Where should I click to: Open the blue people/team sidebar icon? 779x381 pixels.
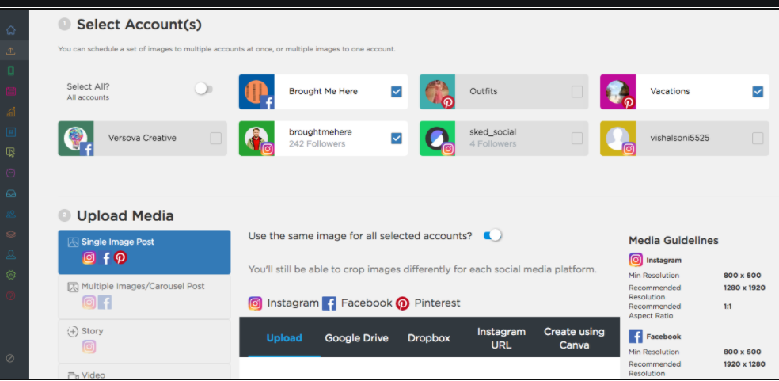click(11, 214)
